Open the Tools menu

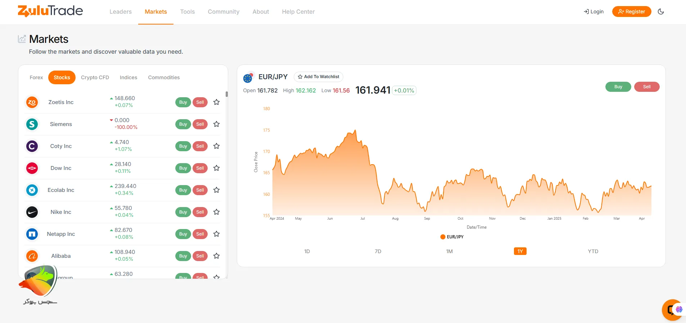coord(188,12)
